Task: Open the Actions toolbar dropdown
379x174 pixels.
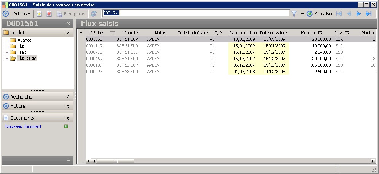Action: point(22,14)
